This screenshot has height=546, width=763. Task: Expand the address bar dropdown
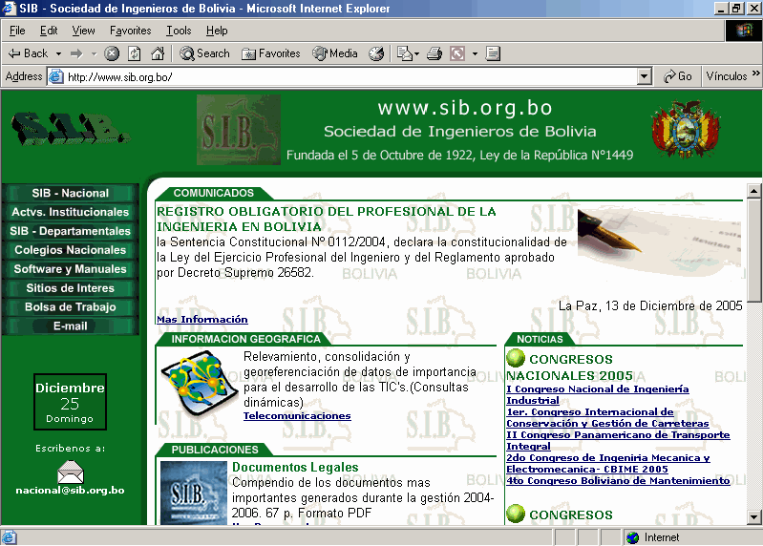click(x=645, y=76)
